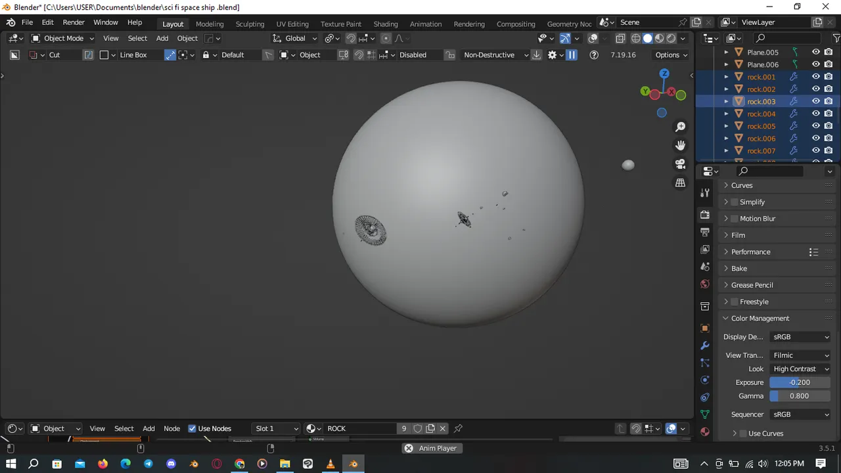The width and height of the screenshot is (841, 473).
Task: Toggle viewport gizmo visibility
Action: coord(564,38)
